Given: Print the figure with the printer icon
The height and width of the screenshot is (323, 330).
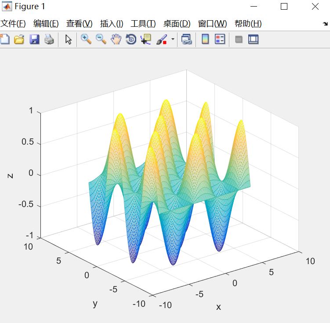Looking at the screenshot, I should click(49, 40).
